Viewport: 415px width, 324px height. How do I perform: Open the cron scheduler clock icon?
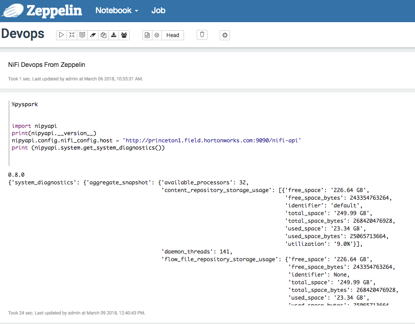tap(225, 35)
